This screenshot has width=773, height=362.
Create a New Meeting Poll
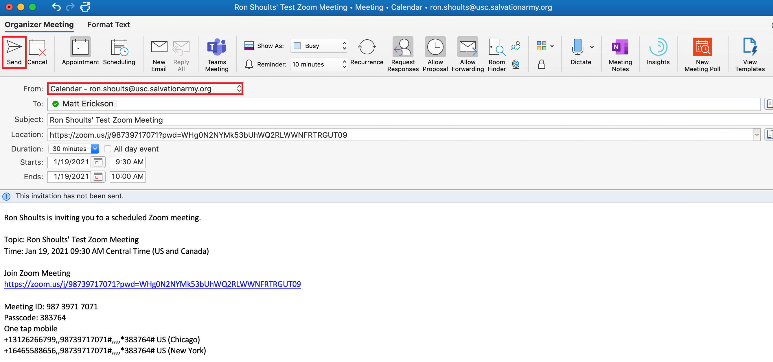(x=702, y=48)
